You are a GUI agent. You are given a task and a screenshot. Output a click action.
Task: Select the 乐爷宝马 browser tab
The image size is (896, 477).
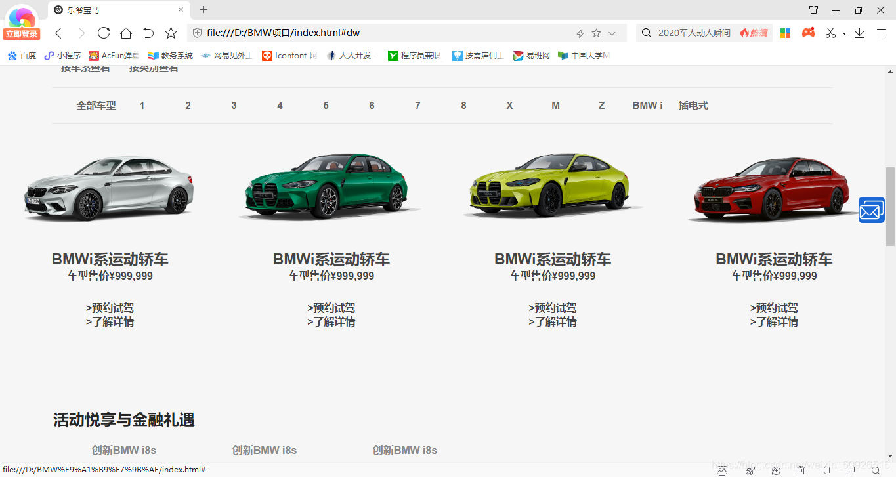click(x=119, y=10)
